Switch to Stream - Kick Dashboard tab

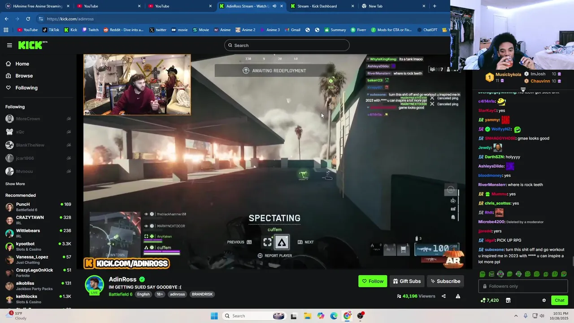pos(322,6)
